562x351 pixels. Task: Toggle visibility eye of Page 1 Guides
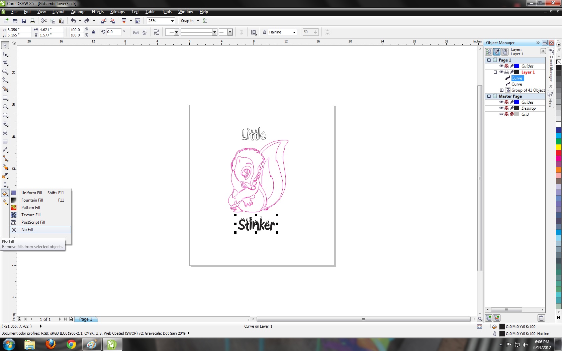click(501, 66)
